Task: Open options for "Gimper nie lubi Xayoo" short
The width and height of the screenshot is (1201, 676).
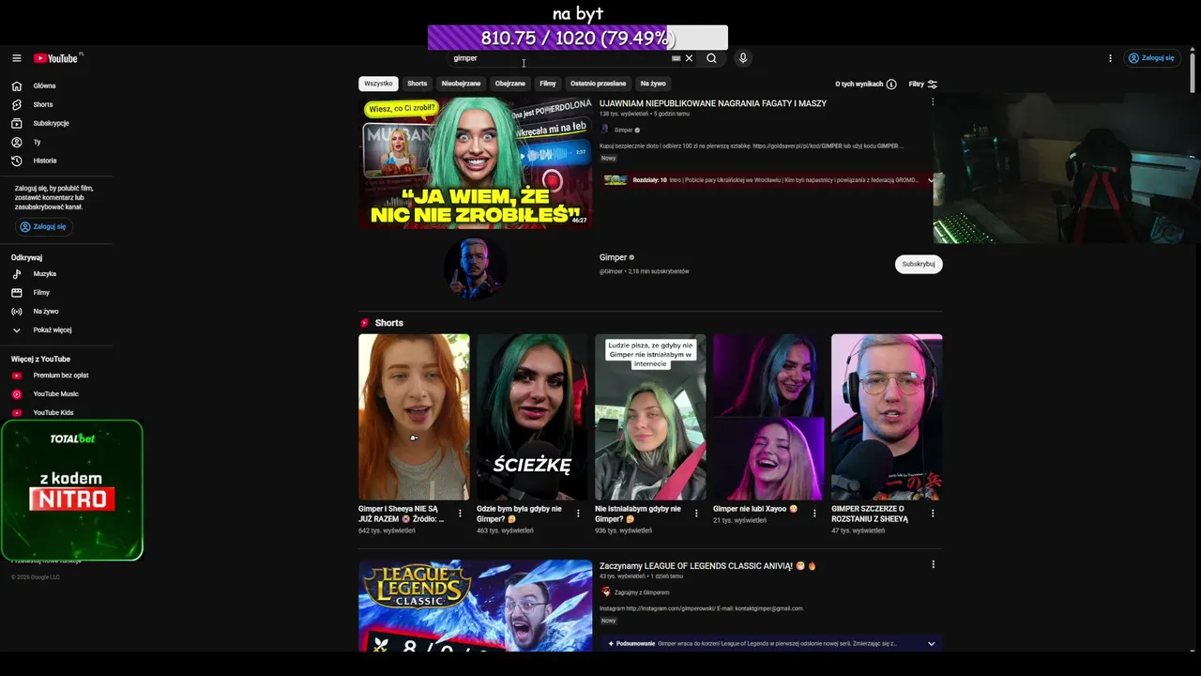Action: tap(814, 514)
